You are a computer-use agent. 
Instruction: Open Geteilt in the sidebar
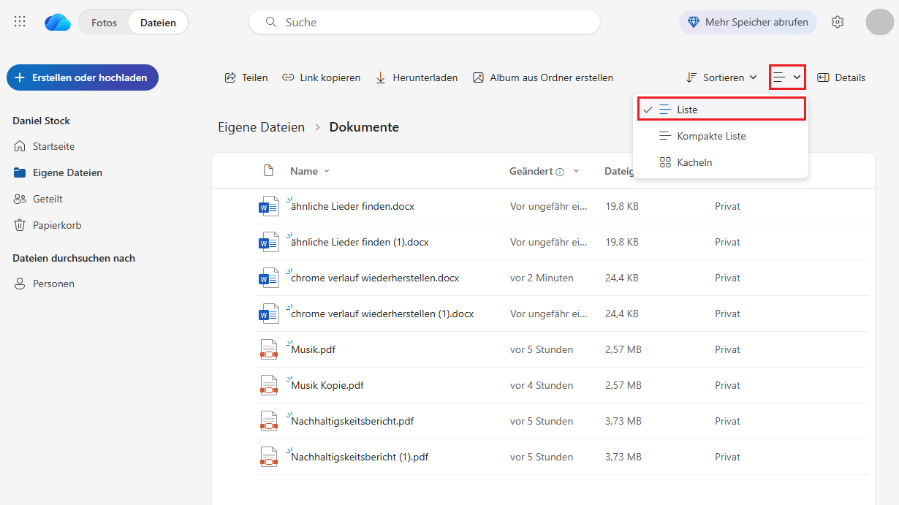coord(48,199)
